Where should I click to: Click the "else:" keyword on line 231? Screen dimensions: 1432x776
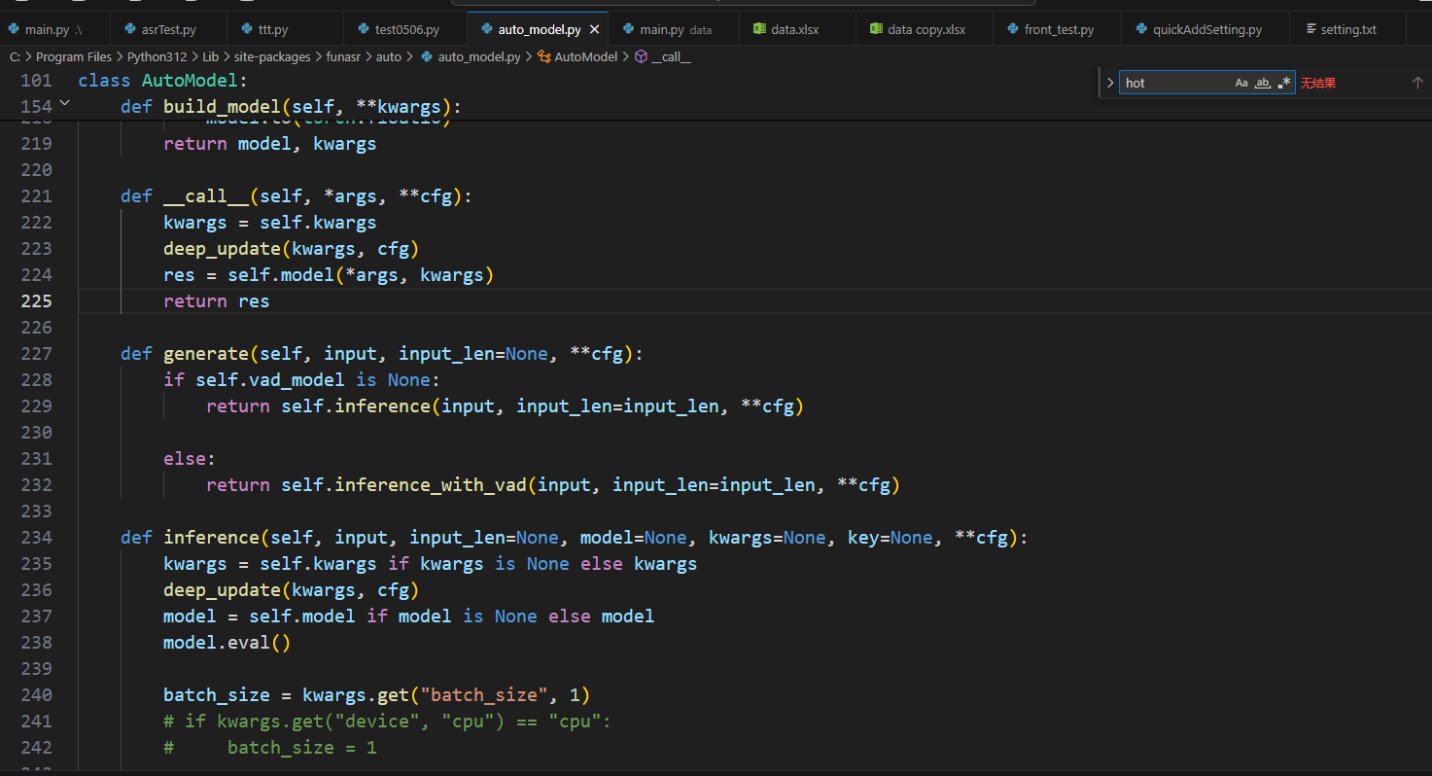[x=191, y=459]
